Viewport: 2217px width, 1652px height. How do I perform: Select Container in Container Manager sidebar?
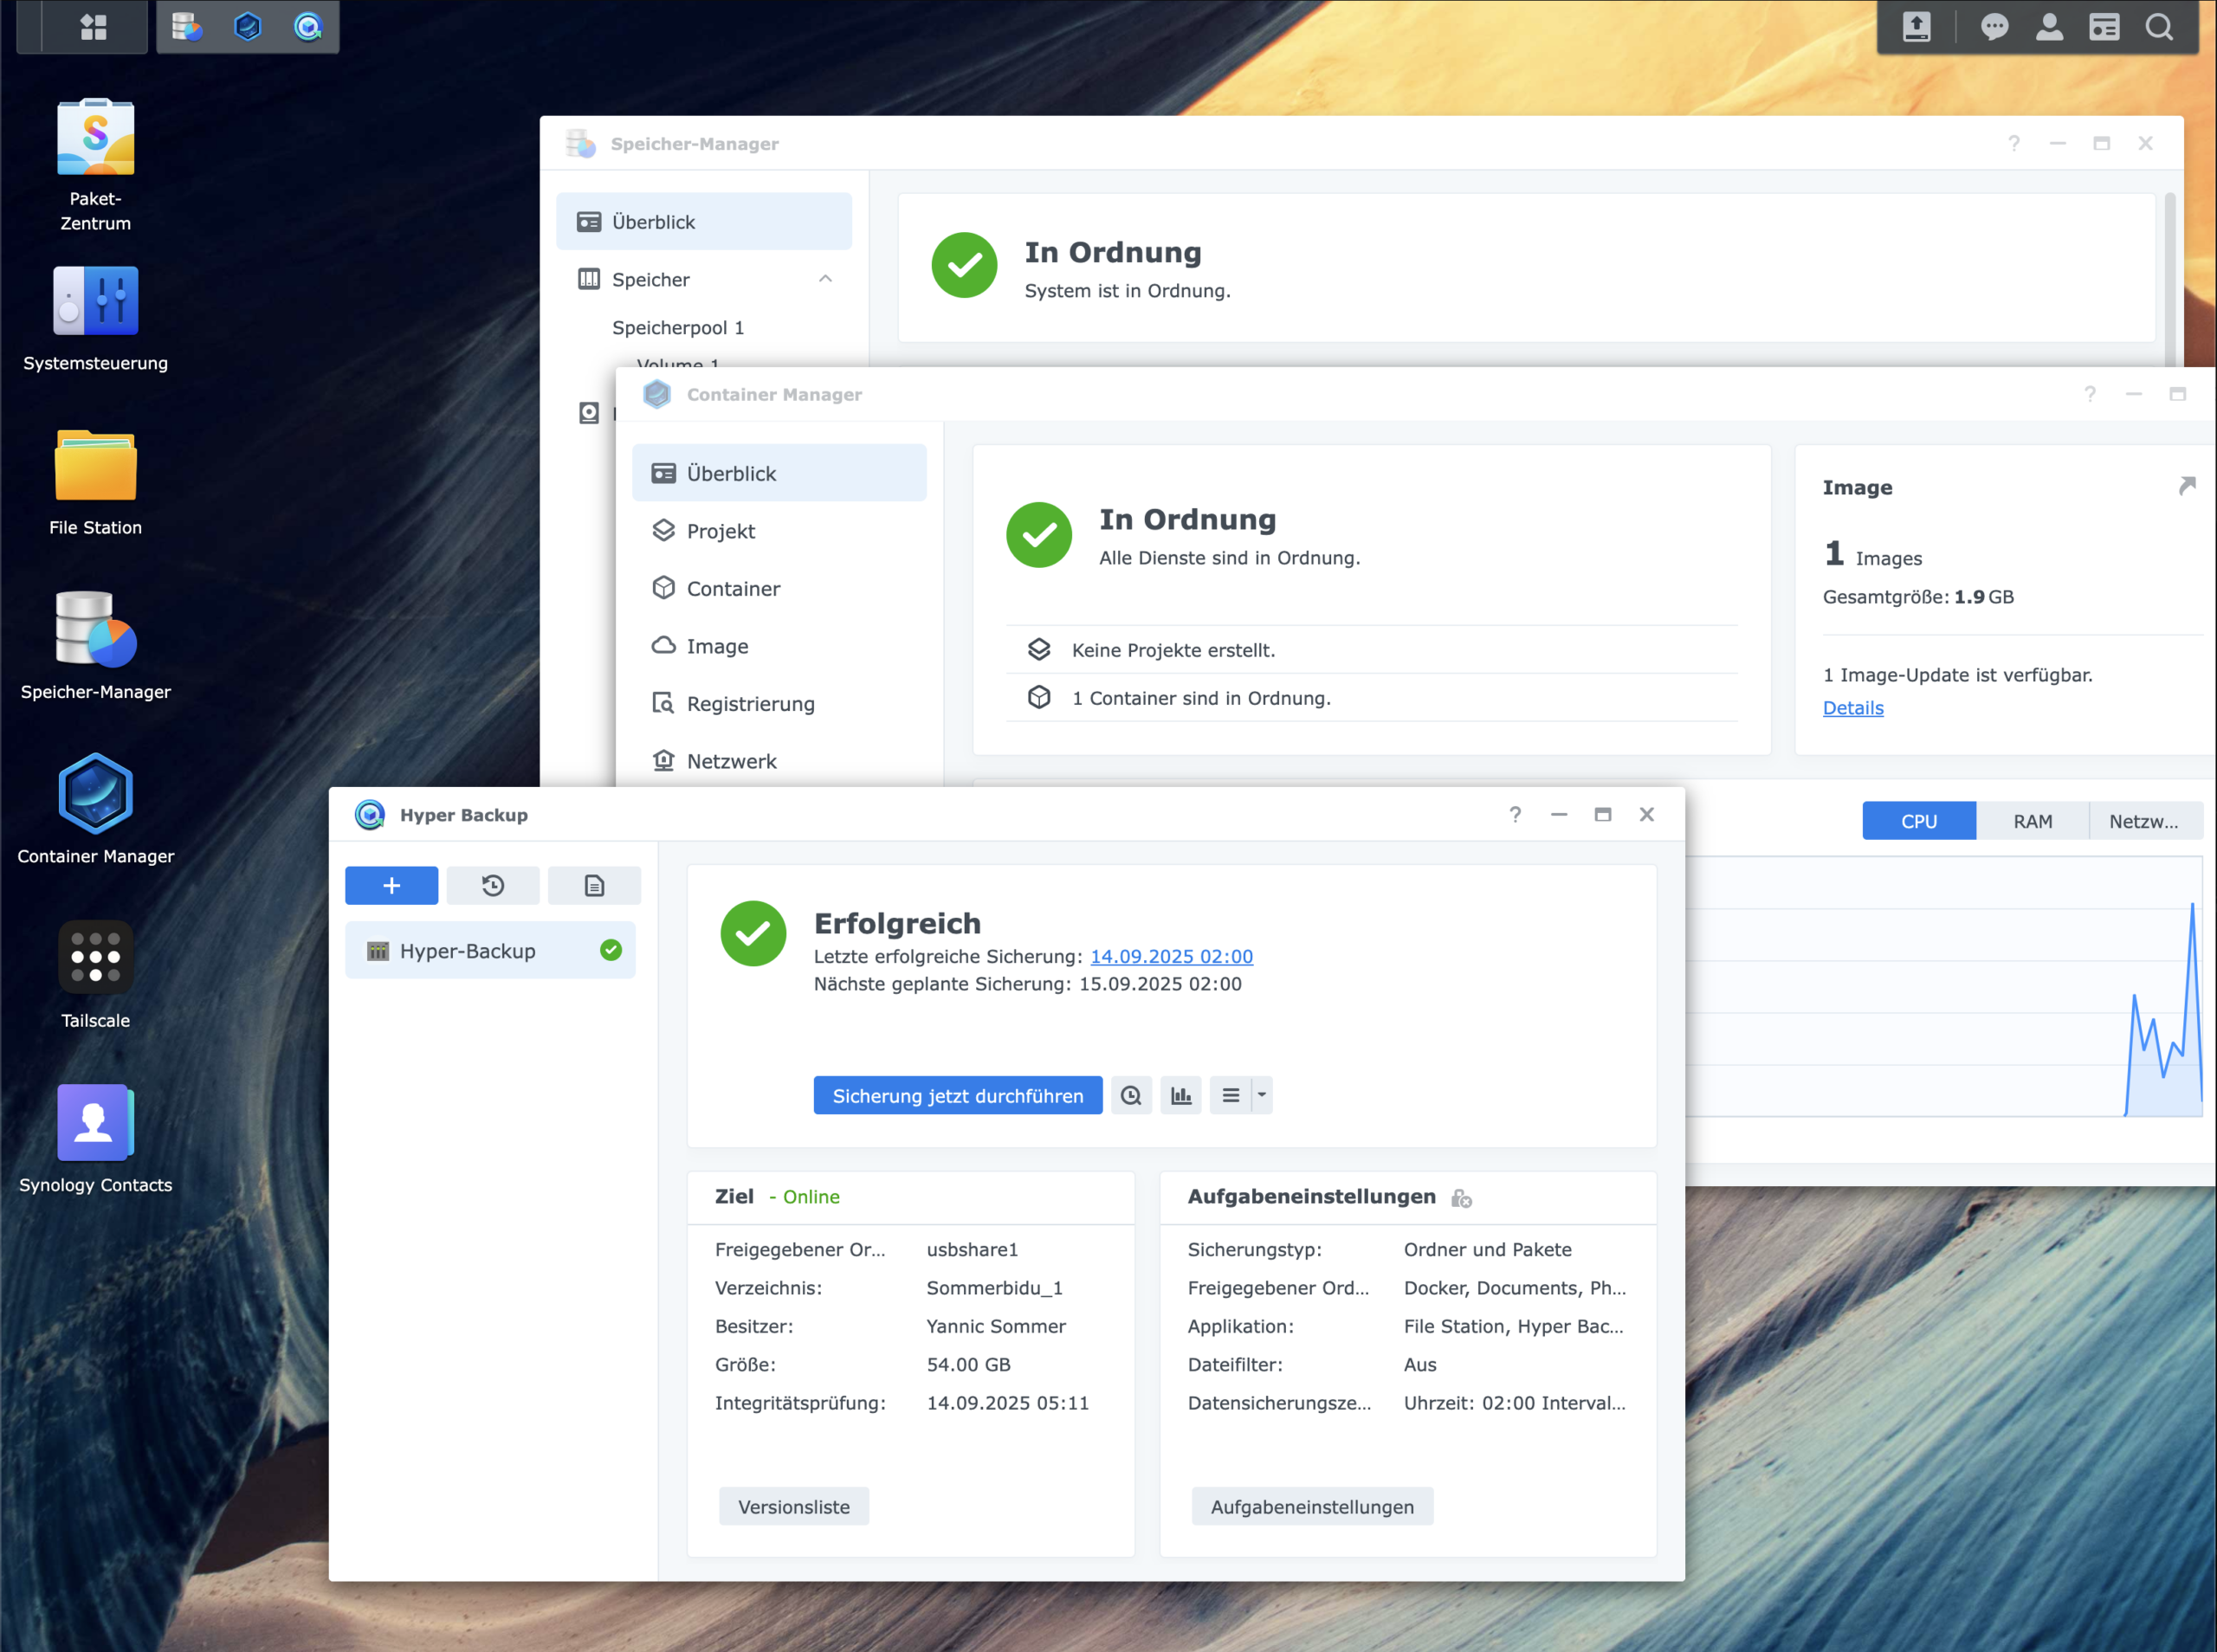coord(733,589)
